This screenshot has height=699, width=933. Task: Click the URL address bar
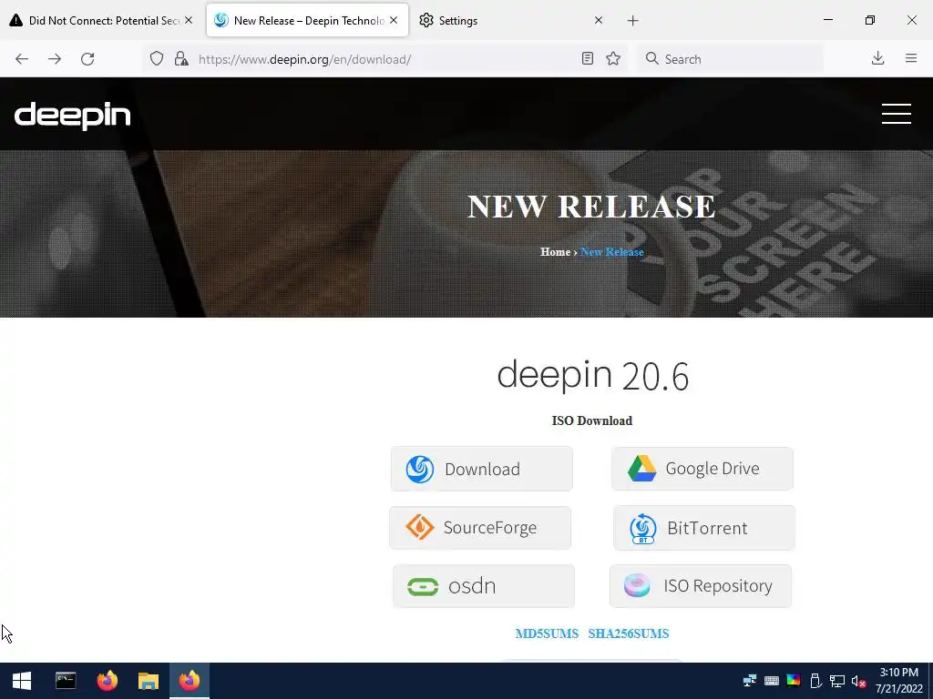pyautogui.click(x=386, y=59)
